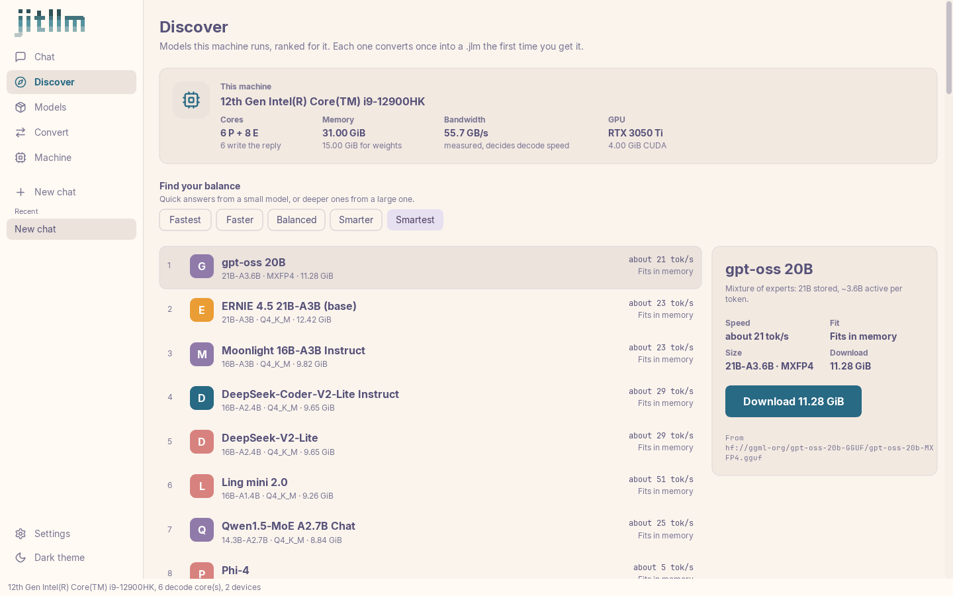Open the Machine page

71,158
